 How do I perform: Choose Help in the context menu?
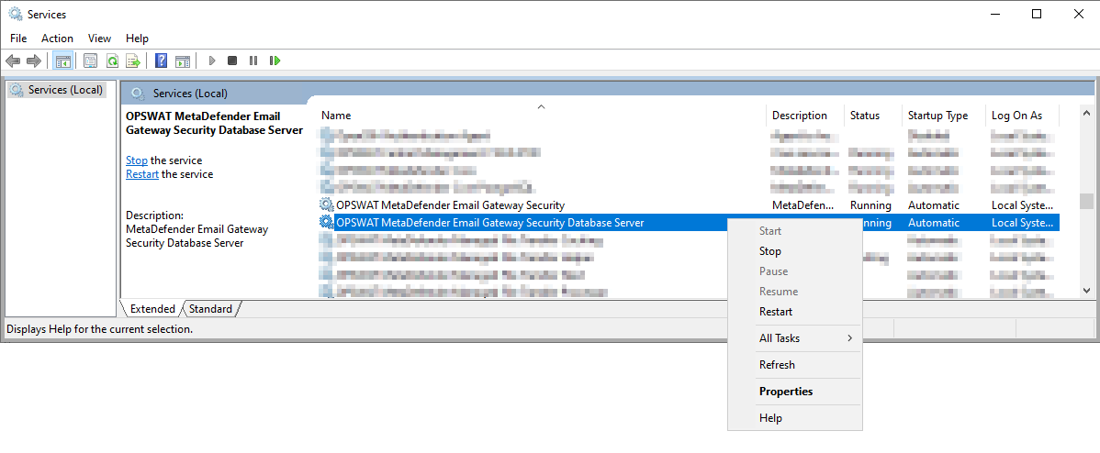(794, 418)
